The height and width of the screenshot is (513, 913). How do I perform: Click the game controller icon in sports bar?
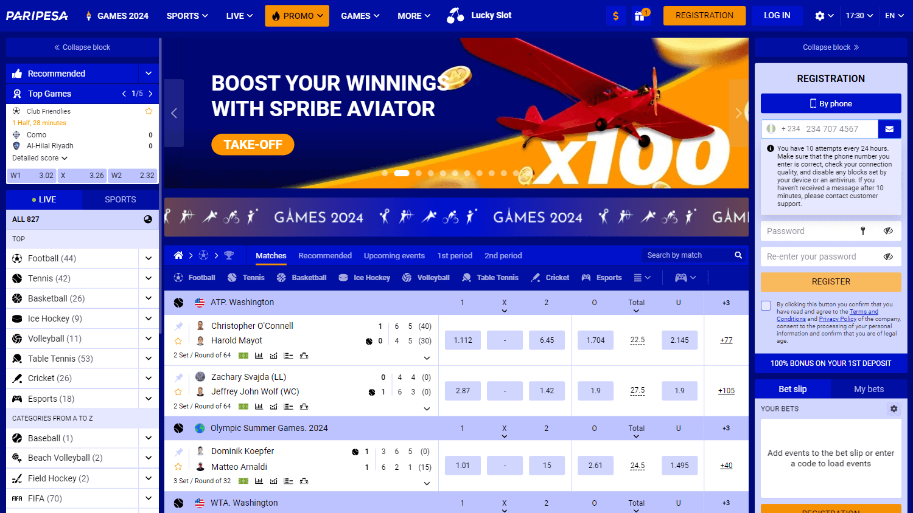click(681, 278)
